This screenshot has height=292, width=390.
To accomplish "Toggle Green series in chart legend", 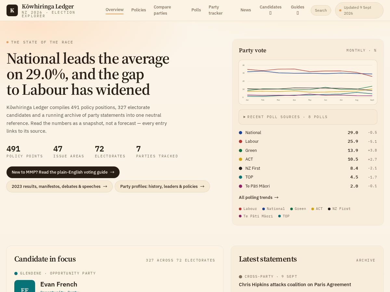I will tap(298, 209).
